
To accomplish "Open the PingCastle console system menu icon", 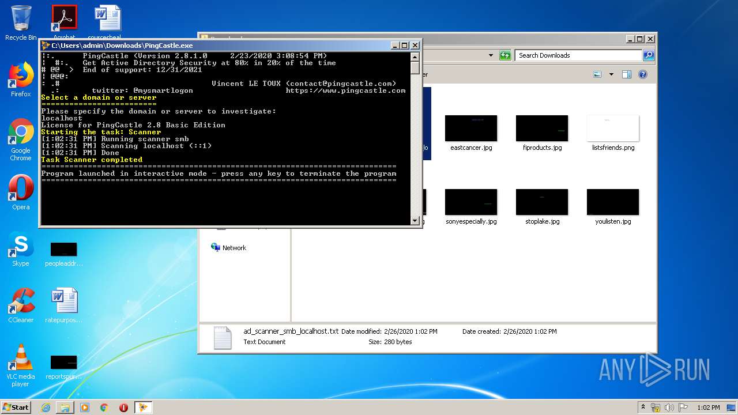I will coord(46,46).
